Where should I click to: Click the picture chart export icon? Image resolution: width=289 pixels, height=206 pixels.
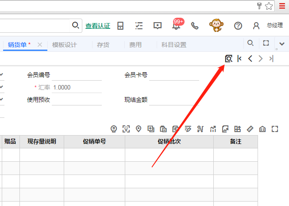click(225, 129)
